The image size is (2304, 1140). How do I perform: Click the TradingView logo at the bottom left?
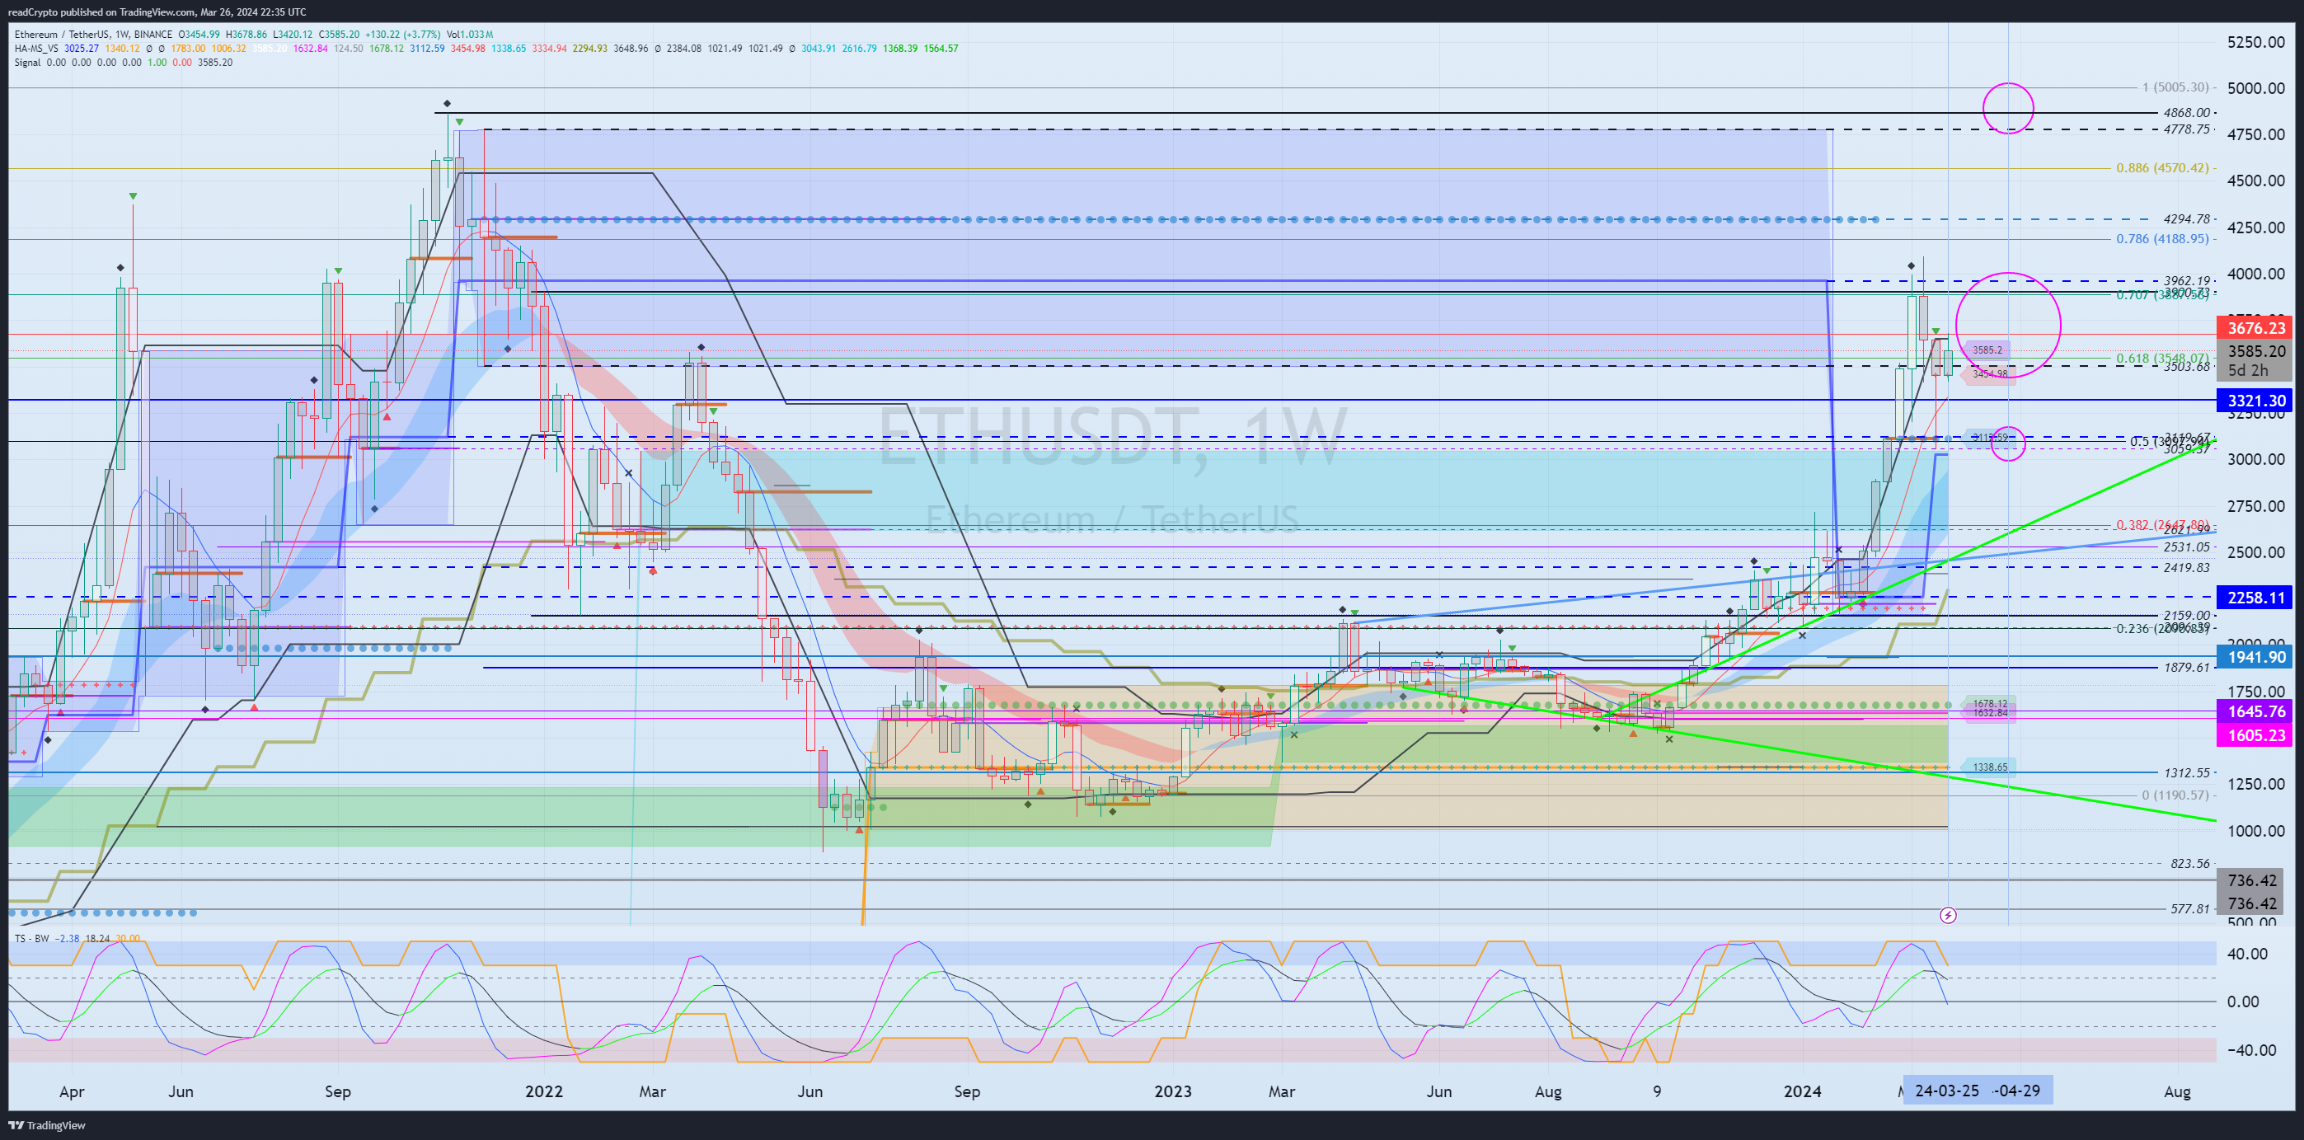click(x=46, y=1125)
